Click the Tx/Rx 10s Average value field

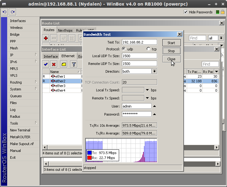[139, 125]
